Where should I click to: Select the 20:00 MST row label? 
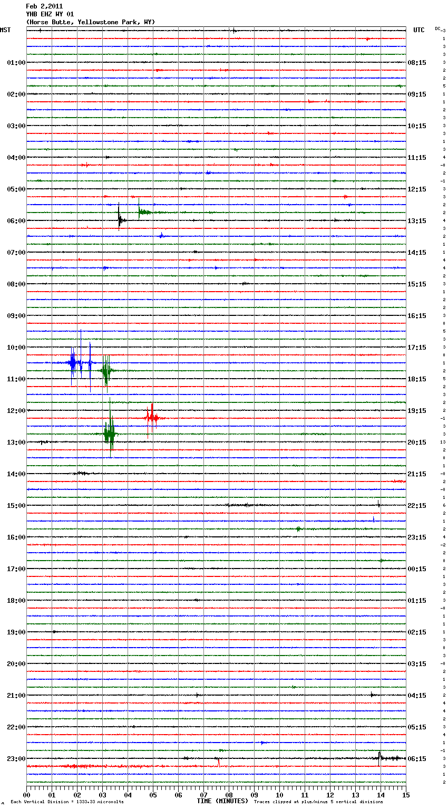(16, 664)
